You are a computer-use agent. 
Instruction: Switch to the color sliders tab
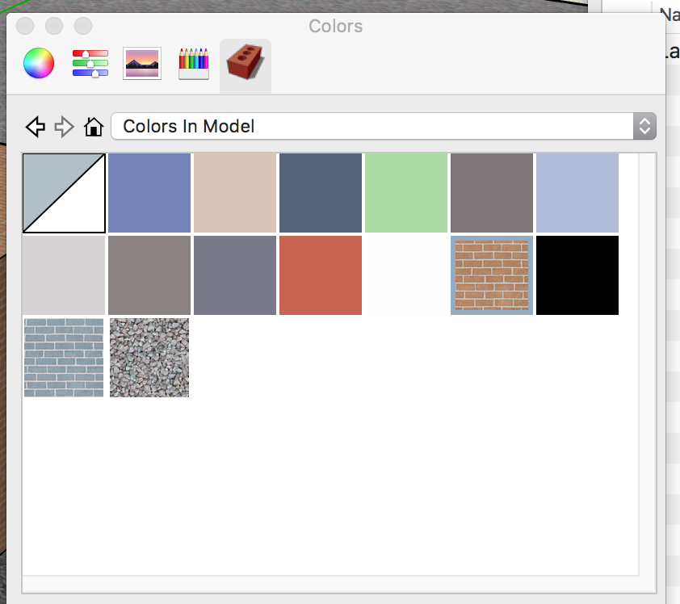[x=90, y=63]
